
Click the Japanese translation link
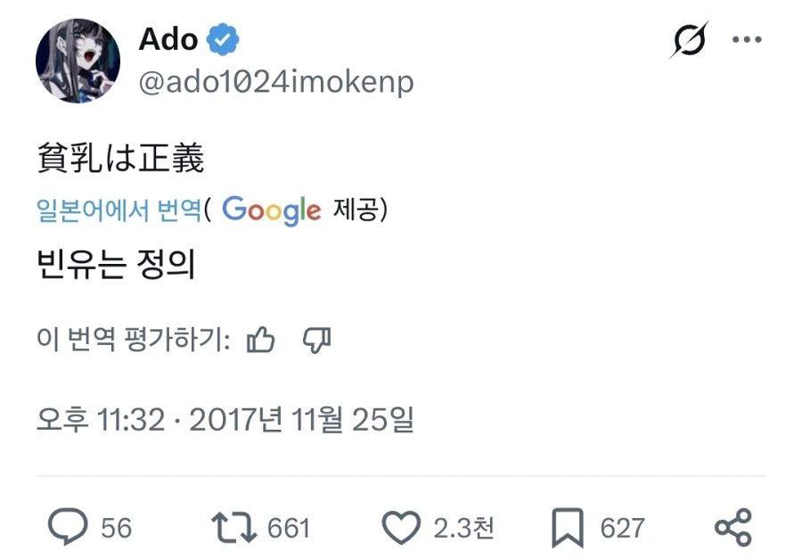click(x=116, y=210)
